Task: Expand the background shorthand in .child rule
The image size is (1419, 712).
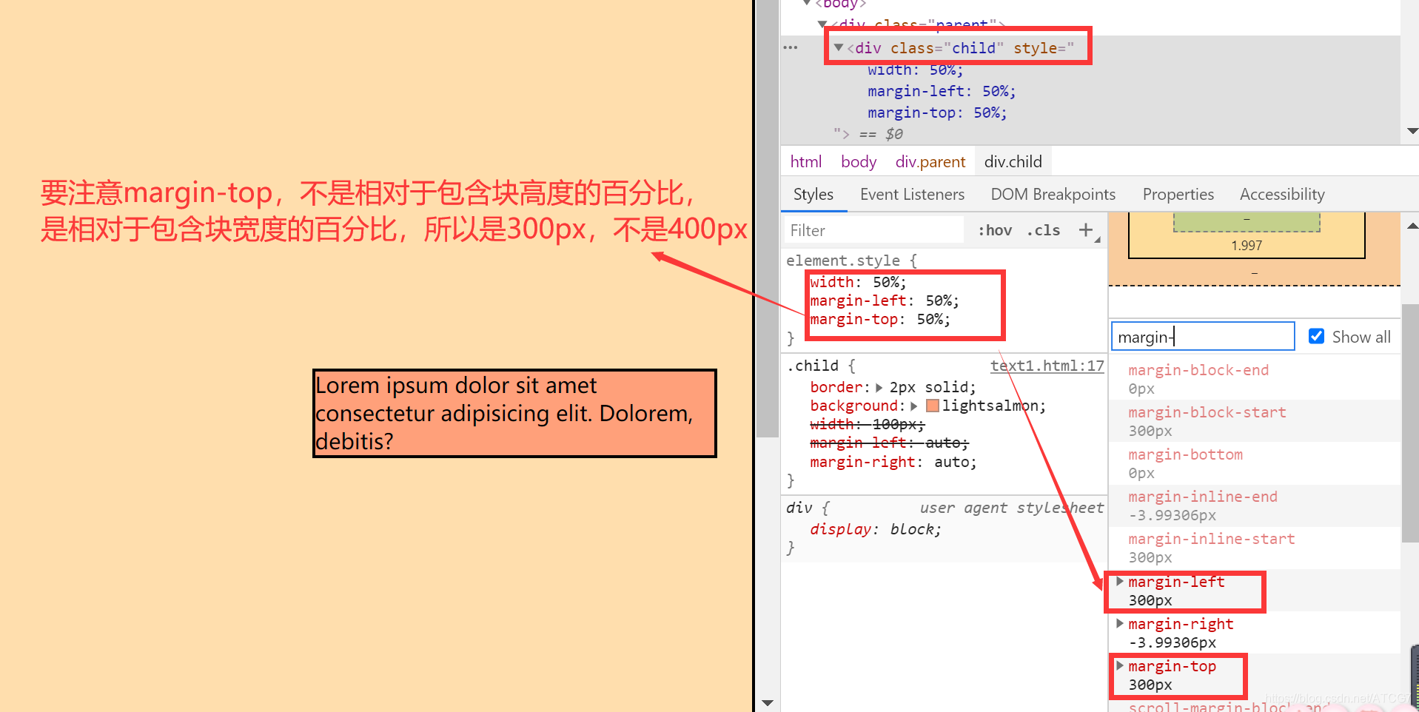Action: coord(914,406)
